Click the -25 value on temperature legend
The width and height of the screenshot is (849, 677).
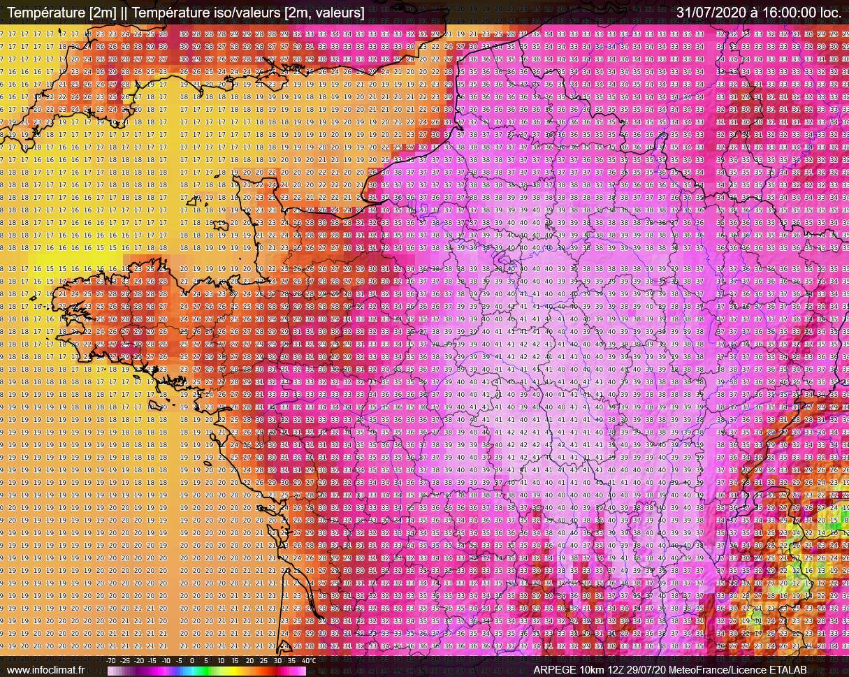[125, 661]
